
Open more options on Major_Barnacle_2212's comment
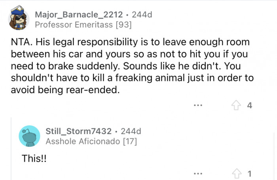[198, 105]
